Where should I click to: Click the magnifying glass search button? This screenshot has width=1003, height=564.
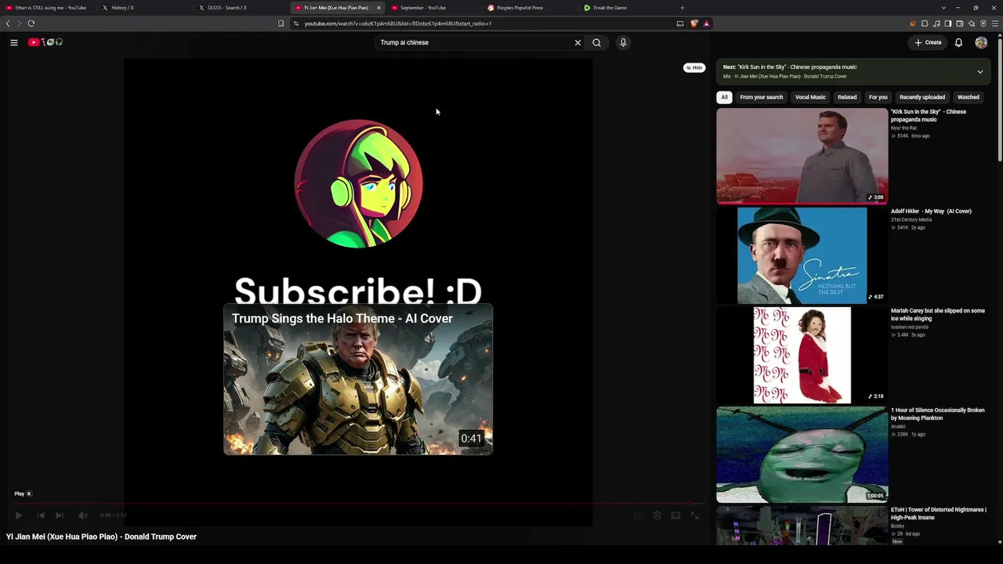pos(596,42)
